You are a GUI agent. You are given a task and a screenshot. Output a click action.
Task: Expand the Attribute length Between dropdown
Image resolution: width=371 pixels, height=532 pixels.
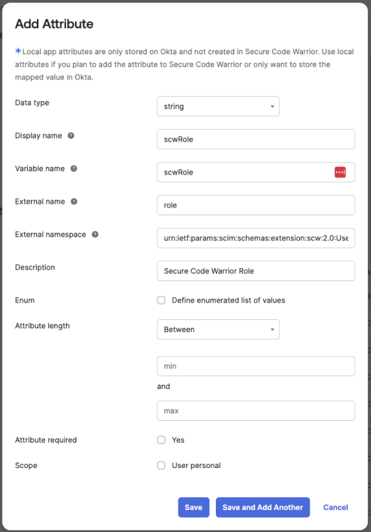coord(218,329)
